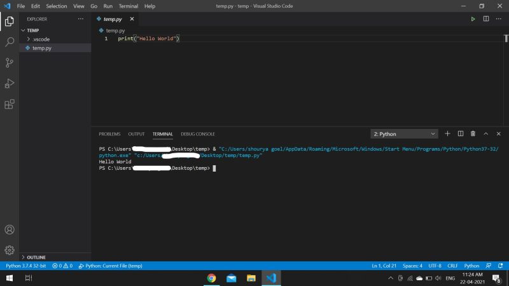Click the print("Hello World") code line
The height and width of the screenshot is (286, 509).
(149, 39)
